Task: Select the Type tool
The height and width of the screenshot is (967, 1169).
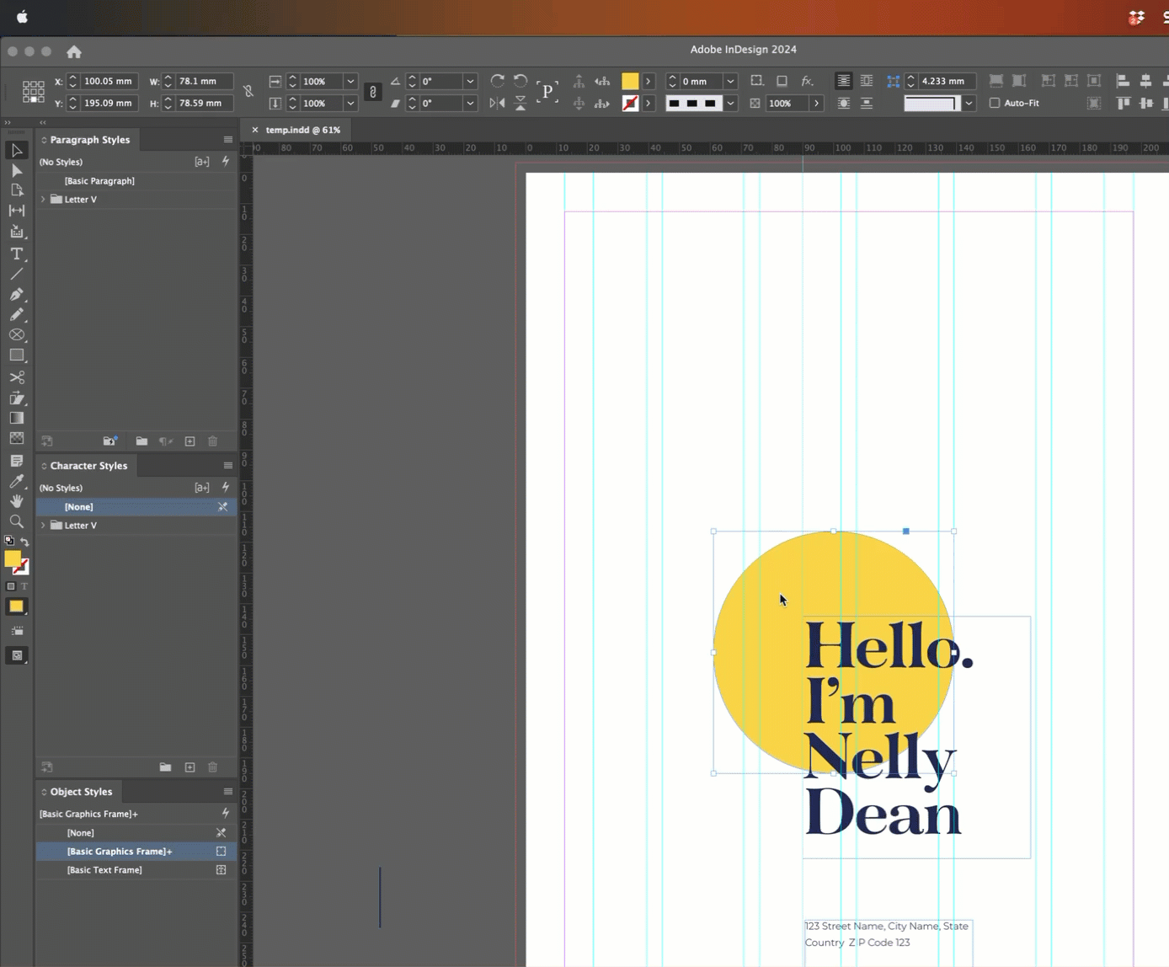Action: coord(17,254)
